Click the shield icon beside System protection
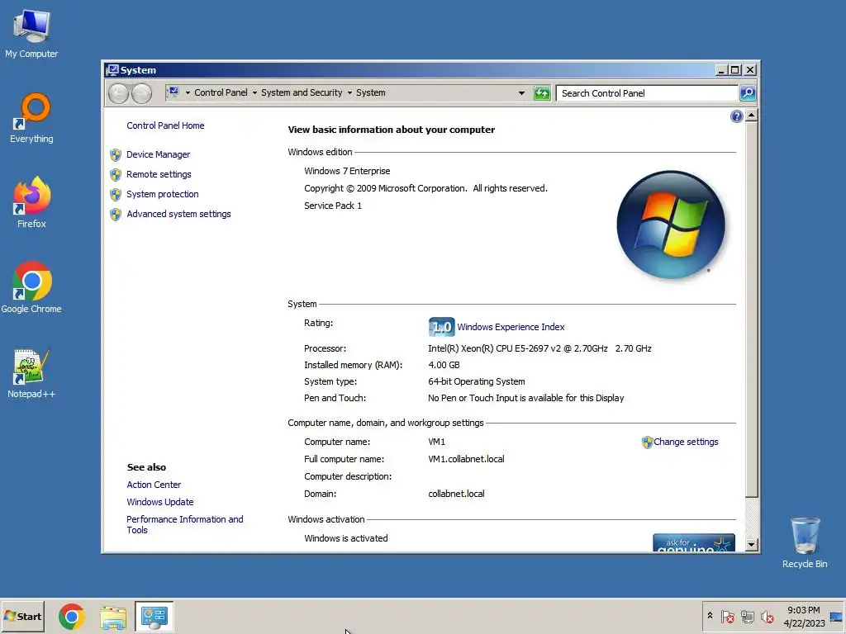846x634 pixels. (116, 194)
